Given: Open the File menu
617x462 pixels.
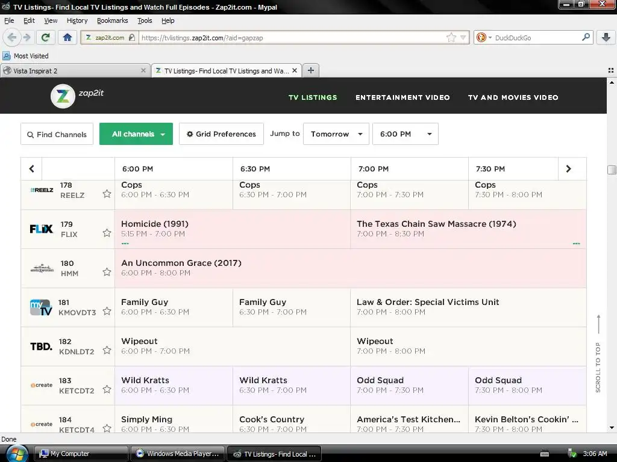Looking at the screenshot, I should [9, 20].
